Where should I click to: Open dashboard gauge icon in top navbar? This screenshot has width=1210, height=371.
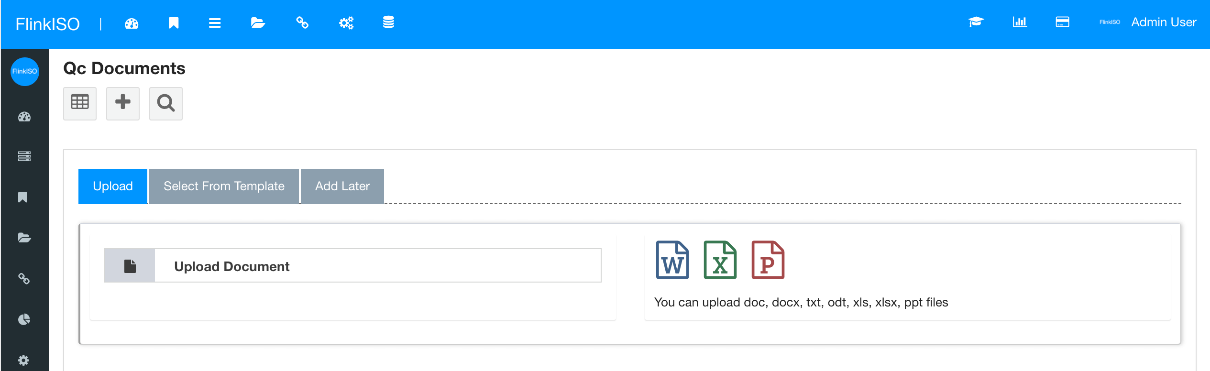click(132, 23)
